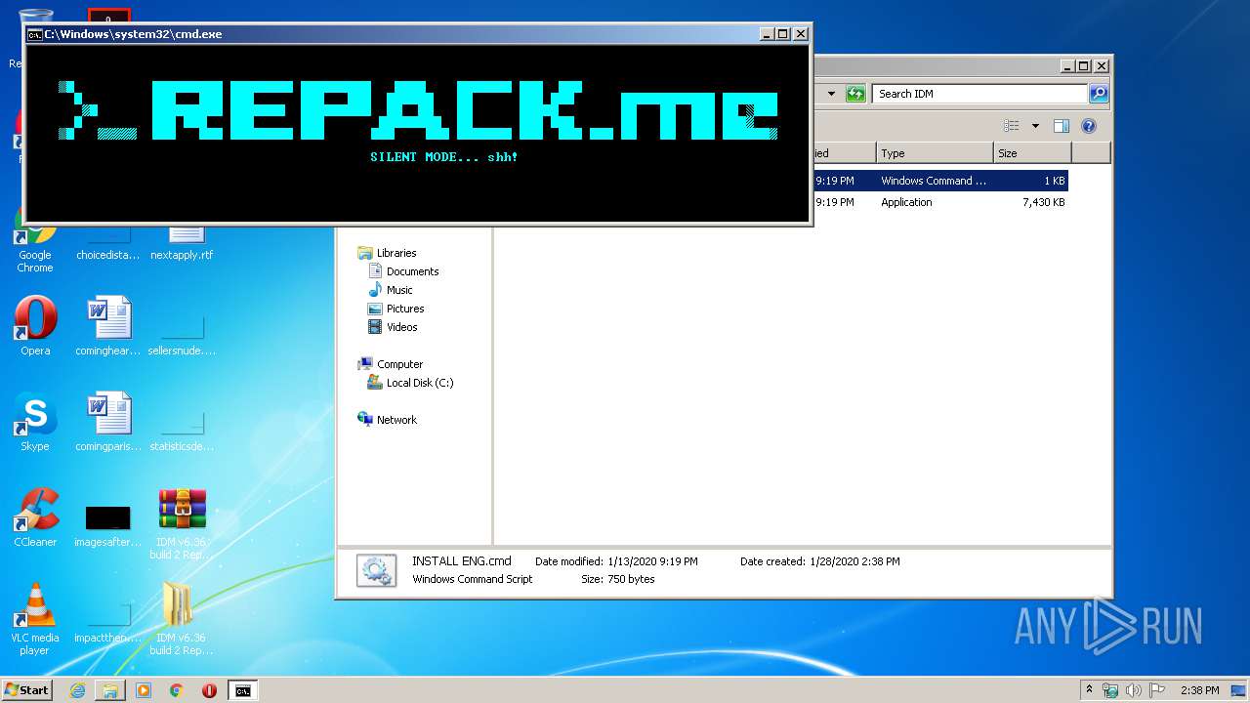Open address bar history dropdown arrow

click(831, 94)
